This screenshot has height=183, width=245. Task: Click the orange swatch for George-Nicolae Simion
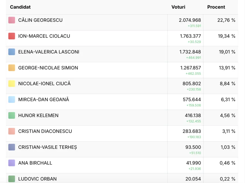(12, 68)
